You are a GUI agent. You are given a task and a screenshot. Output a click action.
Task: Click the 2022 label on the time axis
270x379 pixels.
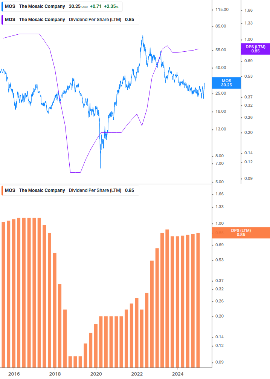[x=137, y=374]
